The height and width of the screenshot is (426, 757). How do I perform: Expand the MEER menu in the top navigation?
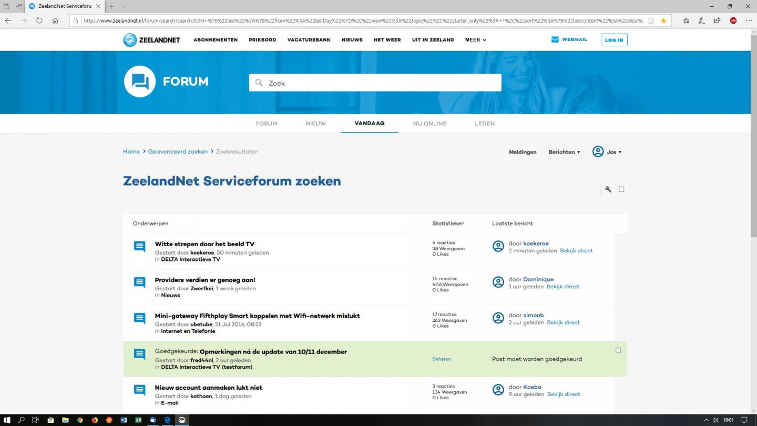click(x=476, y=40)
